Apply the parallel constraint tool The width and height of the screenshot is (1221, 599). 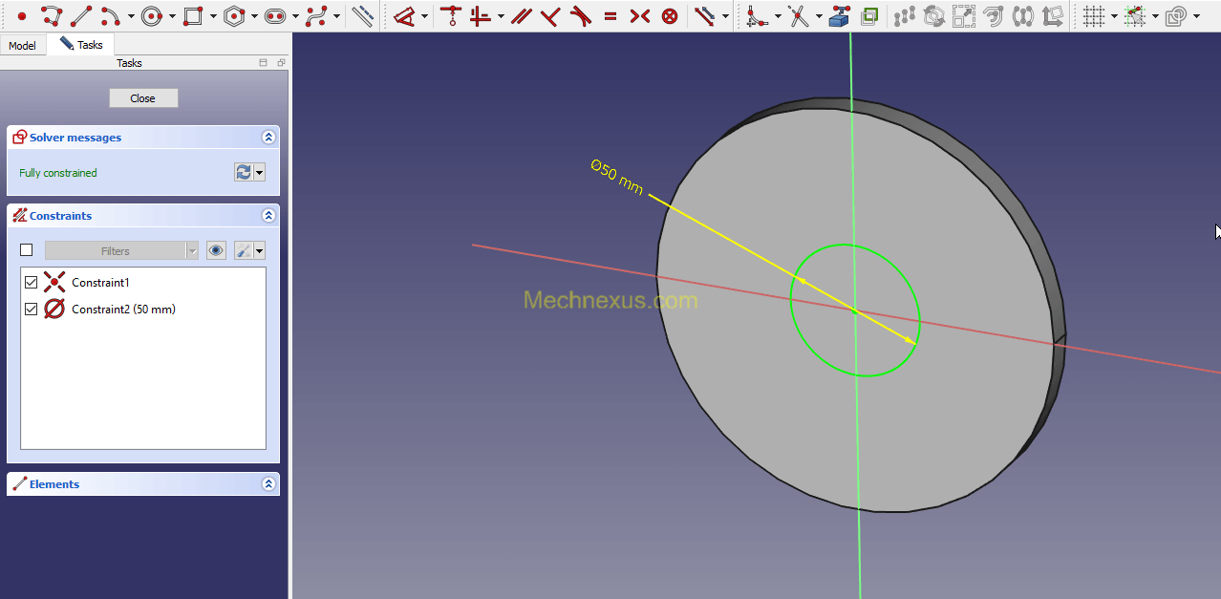pos(521,16)
